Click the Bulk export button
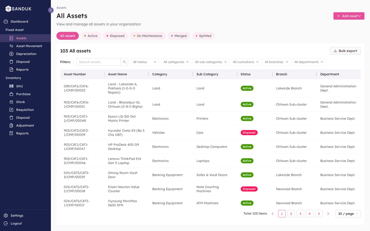 click(345, 51)
